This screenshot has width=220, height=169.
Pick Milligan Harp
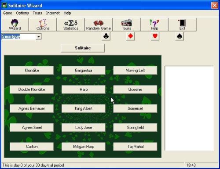point(84,147)
